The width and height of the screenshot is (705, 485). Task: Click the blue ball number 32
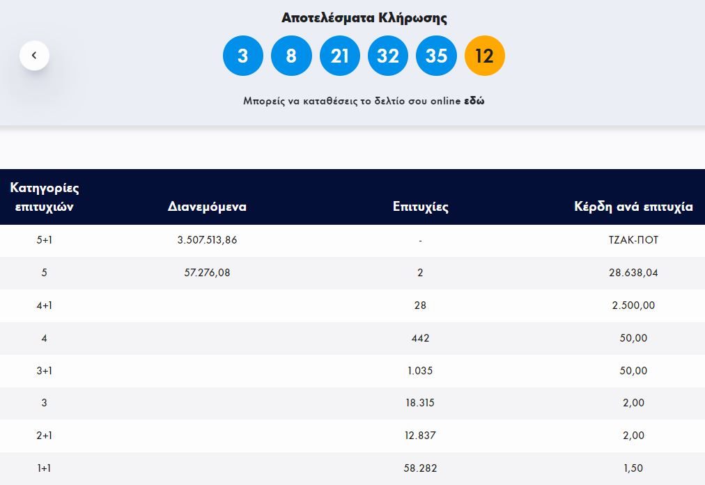click(388, 56)
